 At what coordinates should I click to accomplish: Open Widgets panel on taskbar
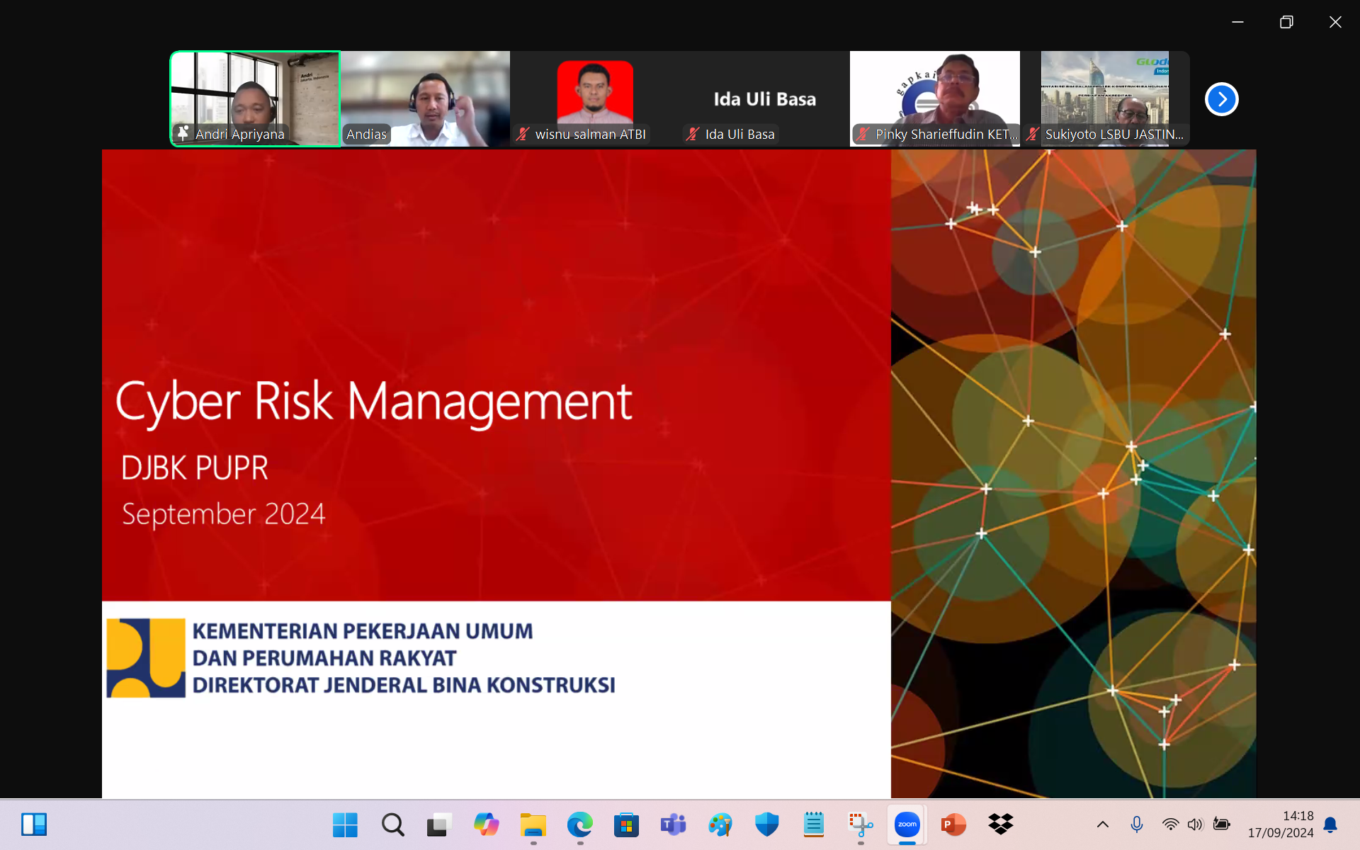click(x=34, y=824)
